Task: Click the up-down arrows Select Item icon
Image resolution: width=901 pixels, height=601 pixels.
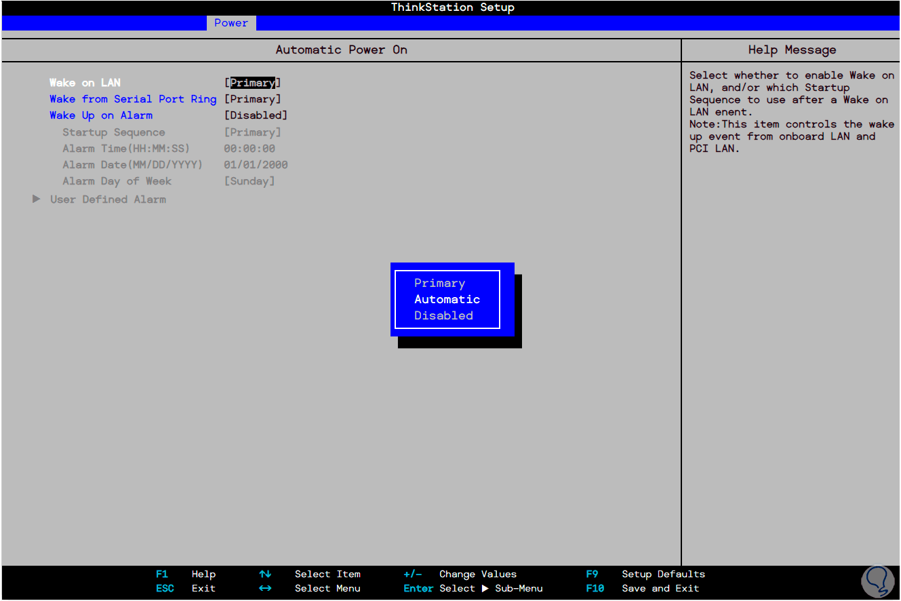Action: (265, 575)
